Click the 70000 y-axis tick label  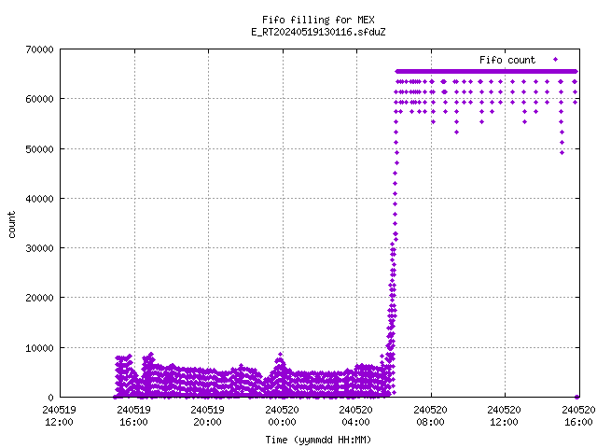39,49
